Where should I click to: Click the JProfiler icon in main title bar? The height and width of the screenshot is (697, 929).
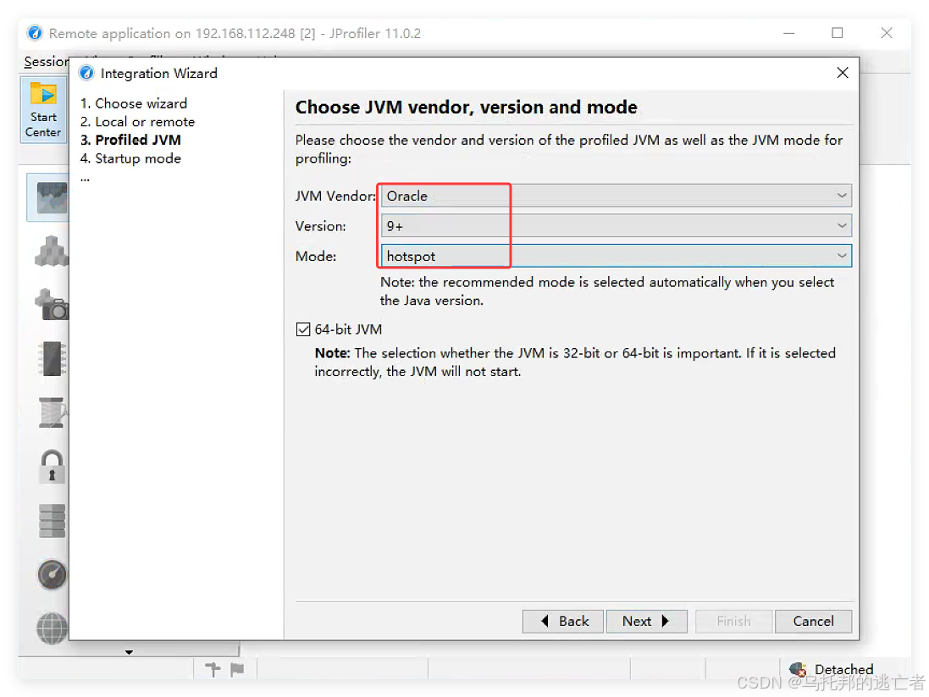click(x=35, y=33)
